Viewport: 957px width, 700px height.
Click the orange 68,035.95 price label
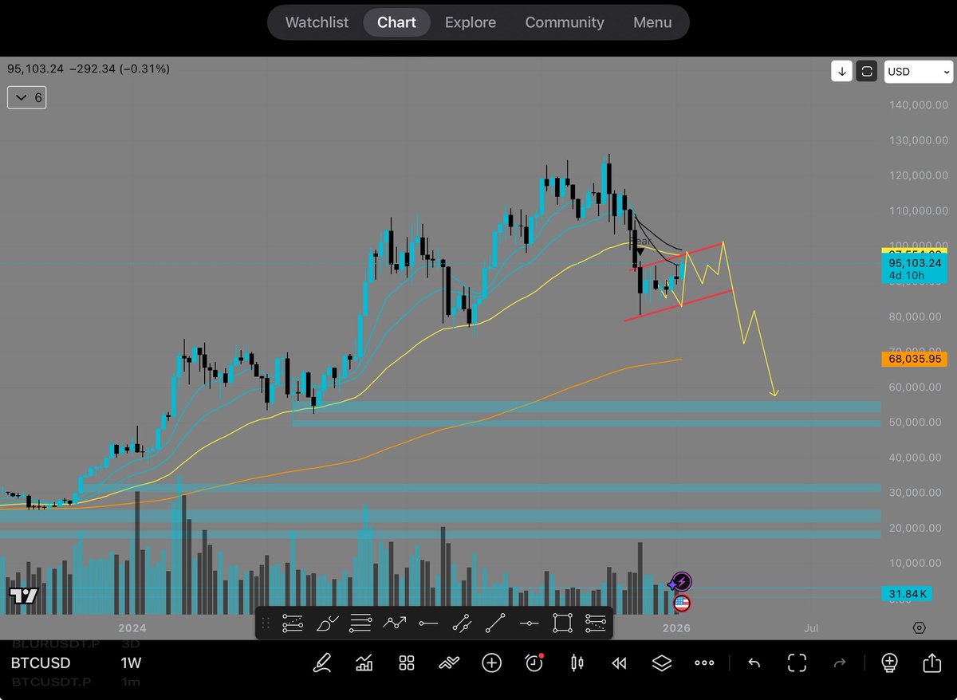(x=913, y=360)
